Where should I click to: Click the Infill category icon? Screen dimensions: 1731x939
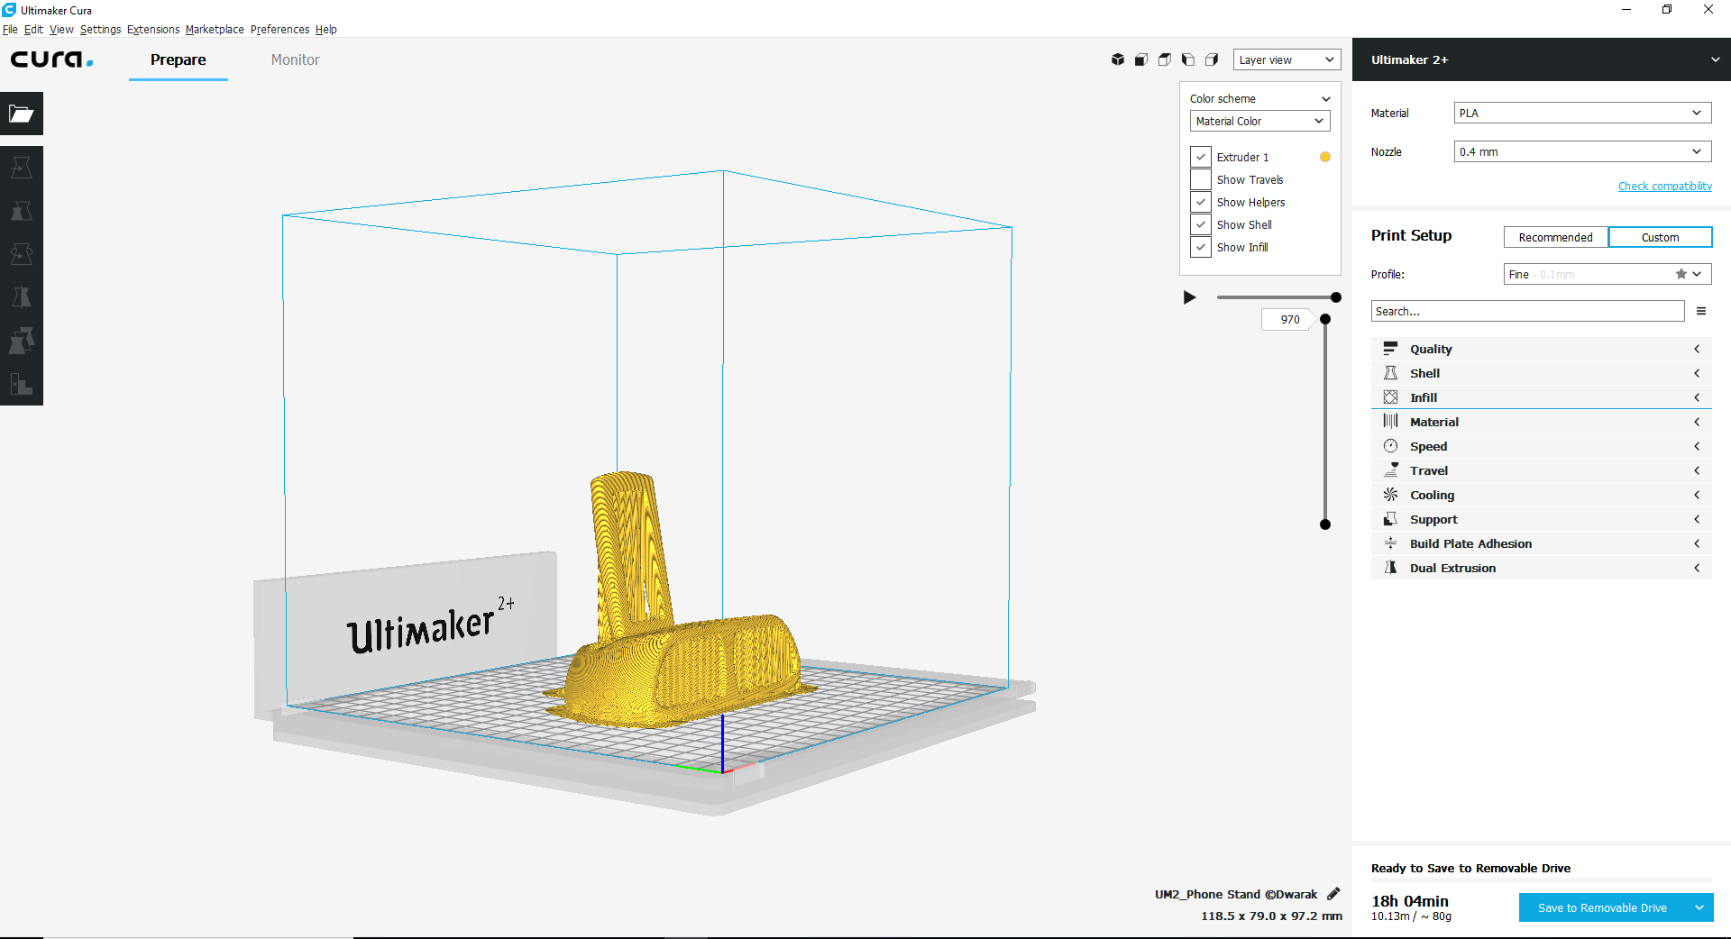1391,397
